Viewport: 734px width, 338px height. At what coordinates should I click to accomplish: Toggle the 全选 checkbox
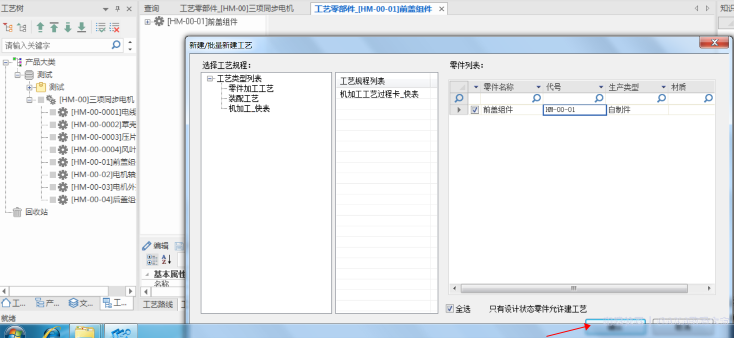(x=450, y=309)
